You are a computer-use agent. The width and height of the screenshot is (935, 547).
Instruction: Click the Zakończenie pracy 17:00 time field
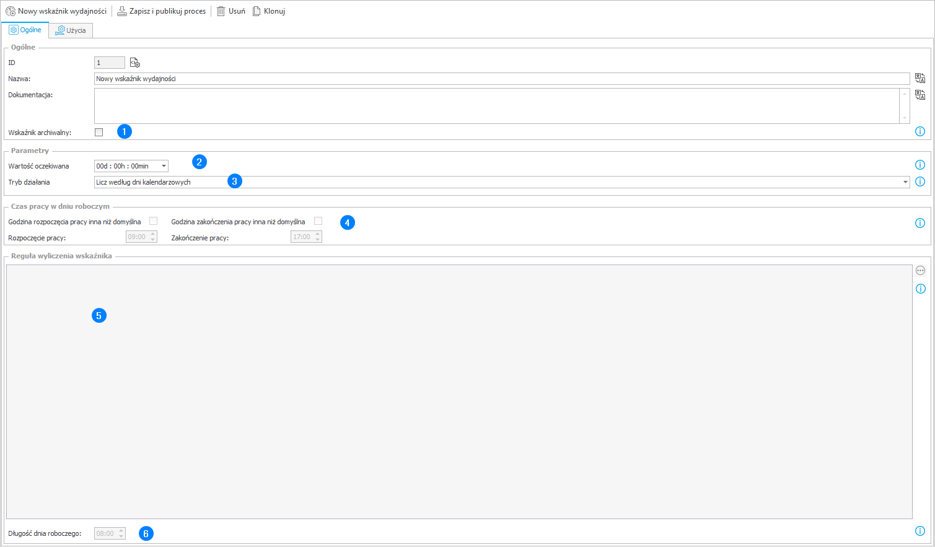(306, 237)
